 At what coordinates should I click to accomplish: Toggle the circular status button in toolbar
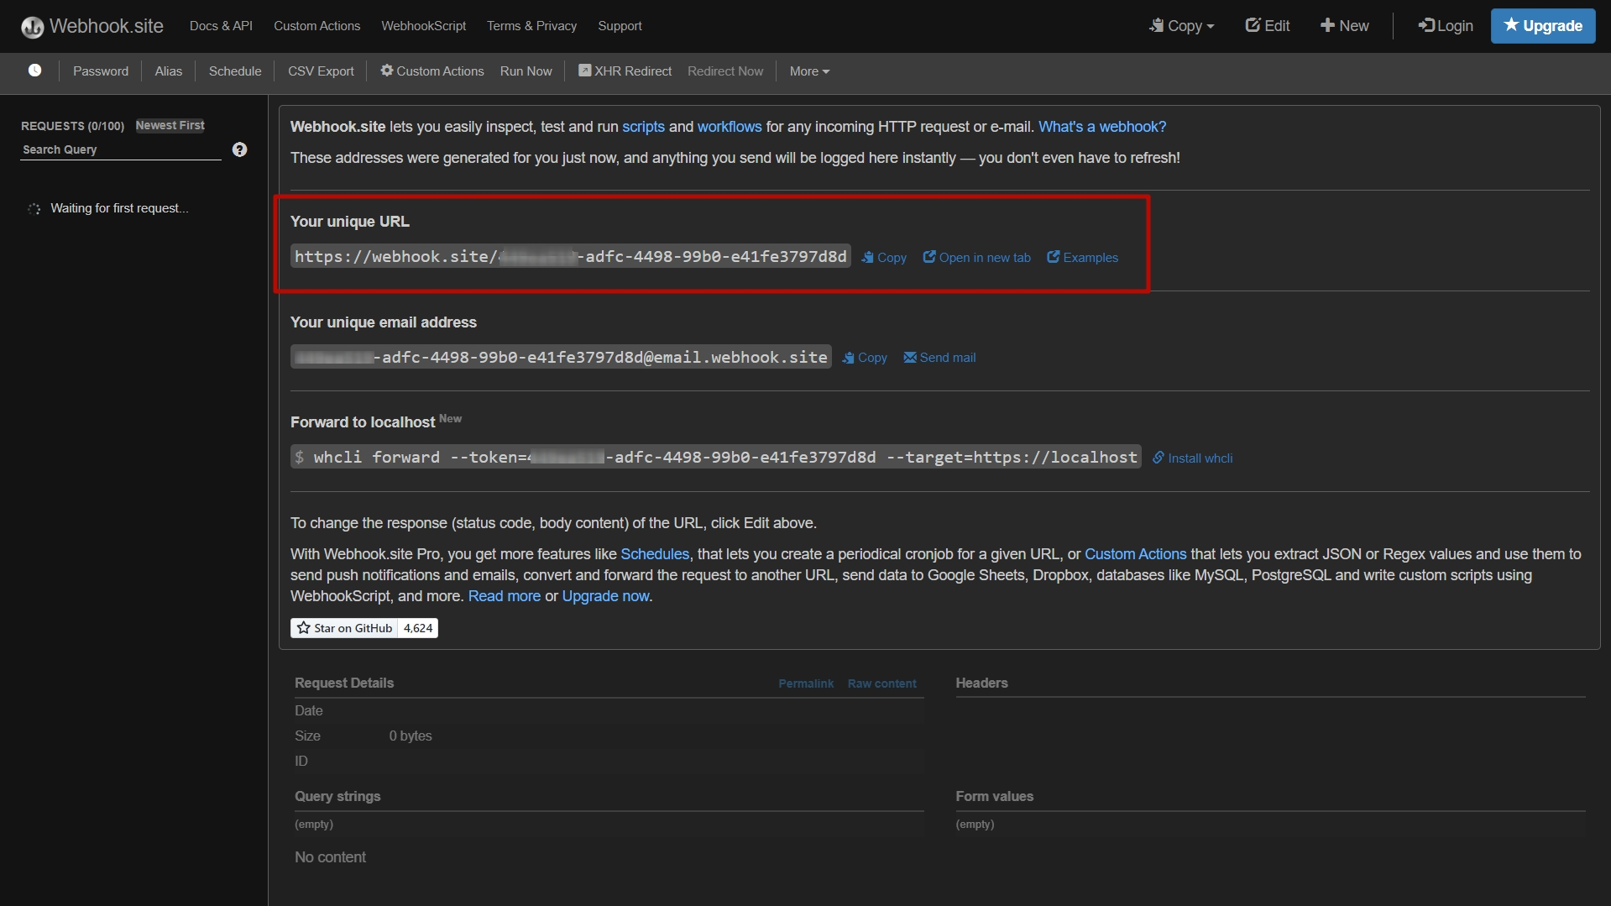34,71
